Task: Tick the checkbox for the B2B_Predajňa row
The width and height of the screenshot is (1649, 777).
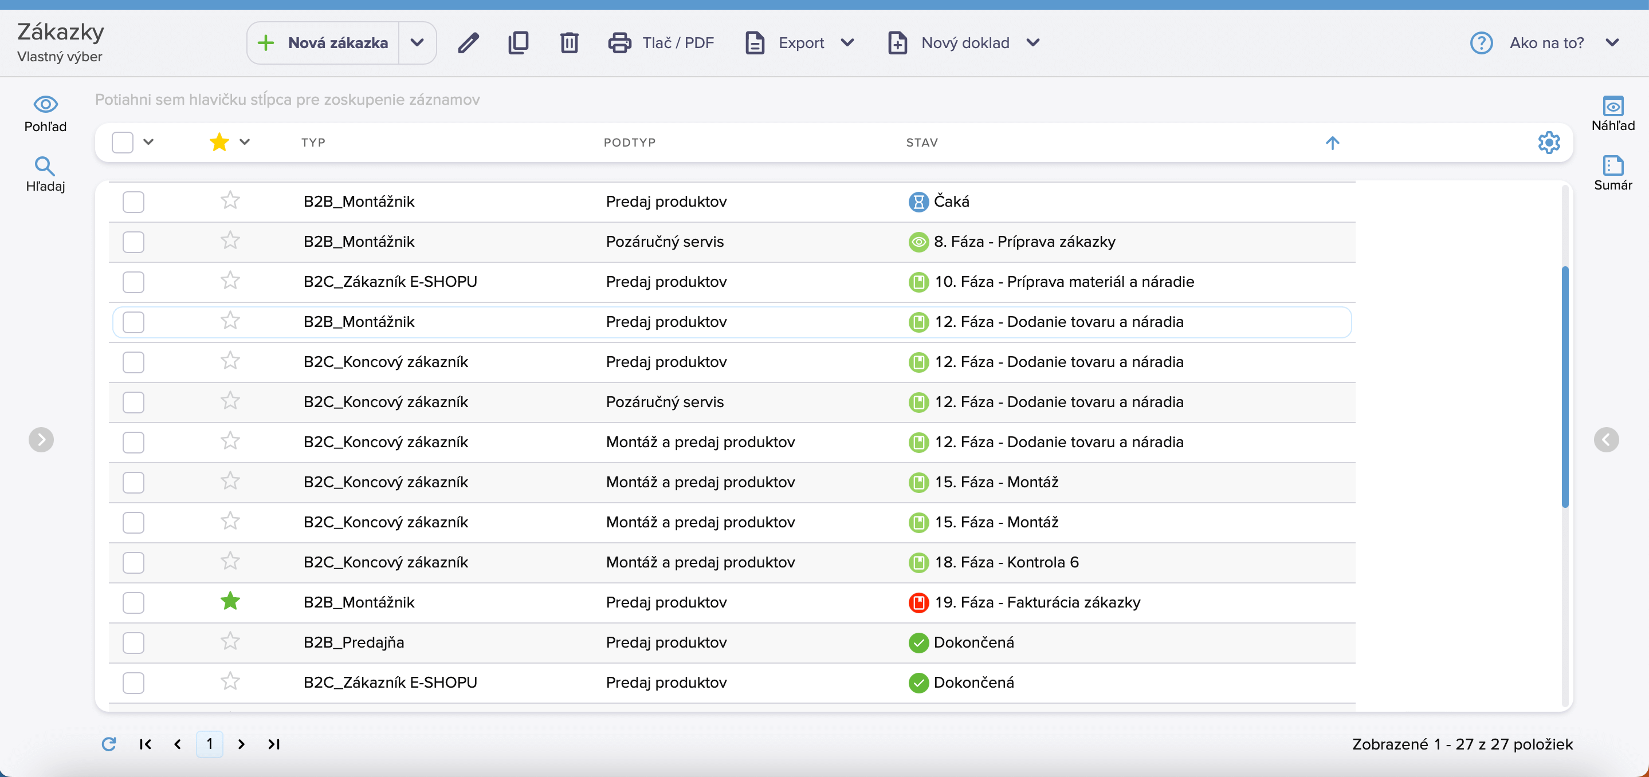Action: 133,642
